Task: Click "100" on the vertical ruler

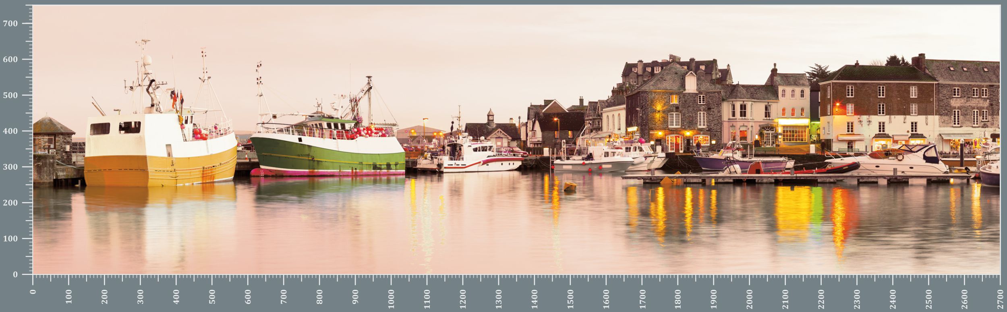Action: coord(10,239)
